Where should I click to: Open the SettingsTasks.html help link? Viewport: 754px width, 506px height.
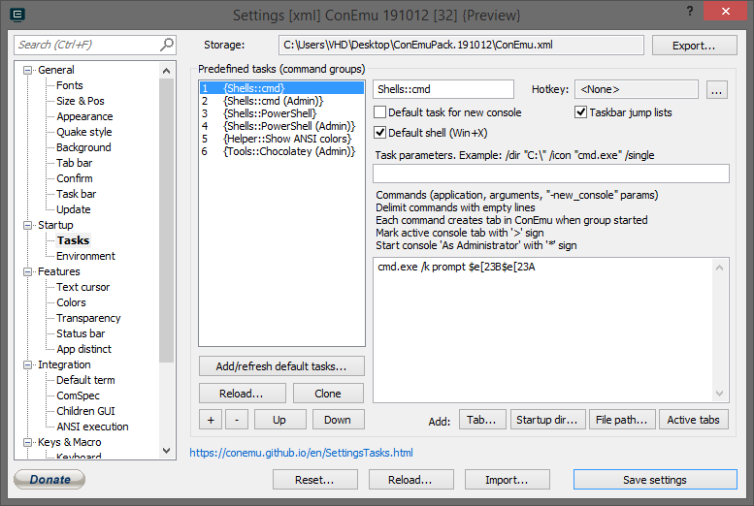(301, 453)
